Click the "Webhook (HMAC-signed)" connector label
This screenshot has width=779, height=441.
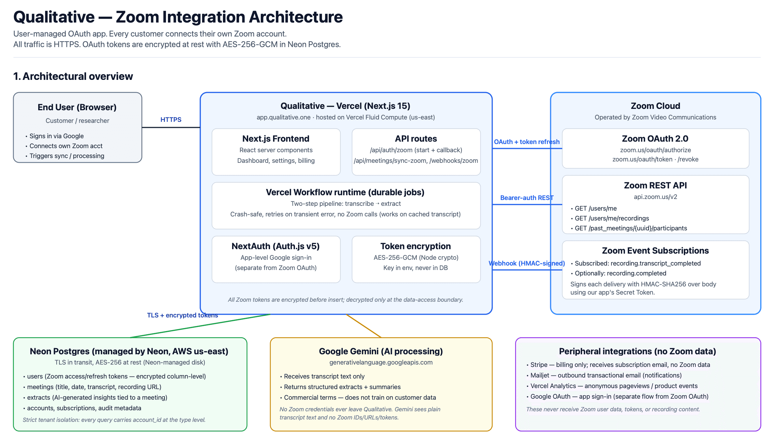[x=527, y=263]
